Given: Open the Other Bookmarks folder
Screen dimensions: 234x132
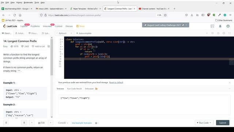Looking at the screenshot, I should tap(224, 20).
